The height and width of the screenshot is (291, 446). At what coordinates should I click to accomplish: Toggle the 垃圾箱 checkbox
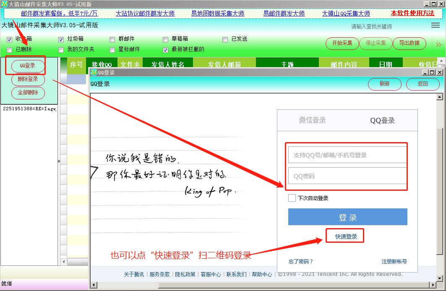click(61, 39)
